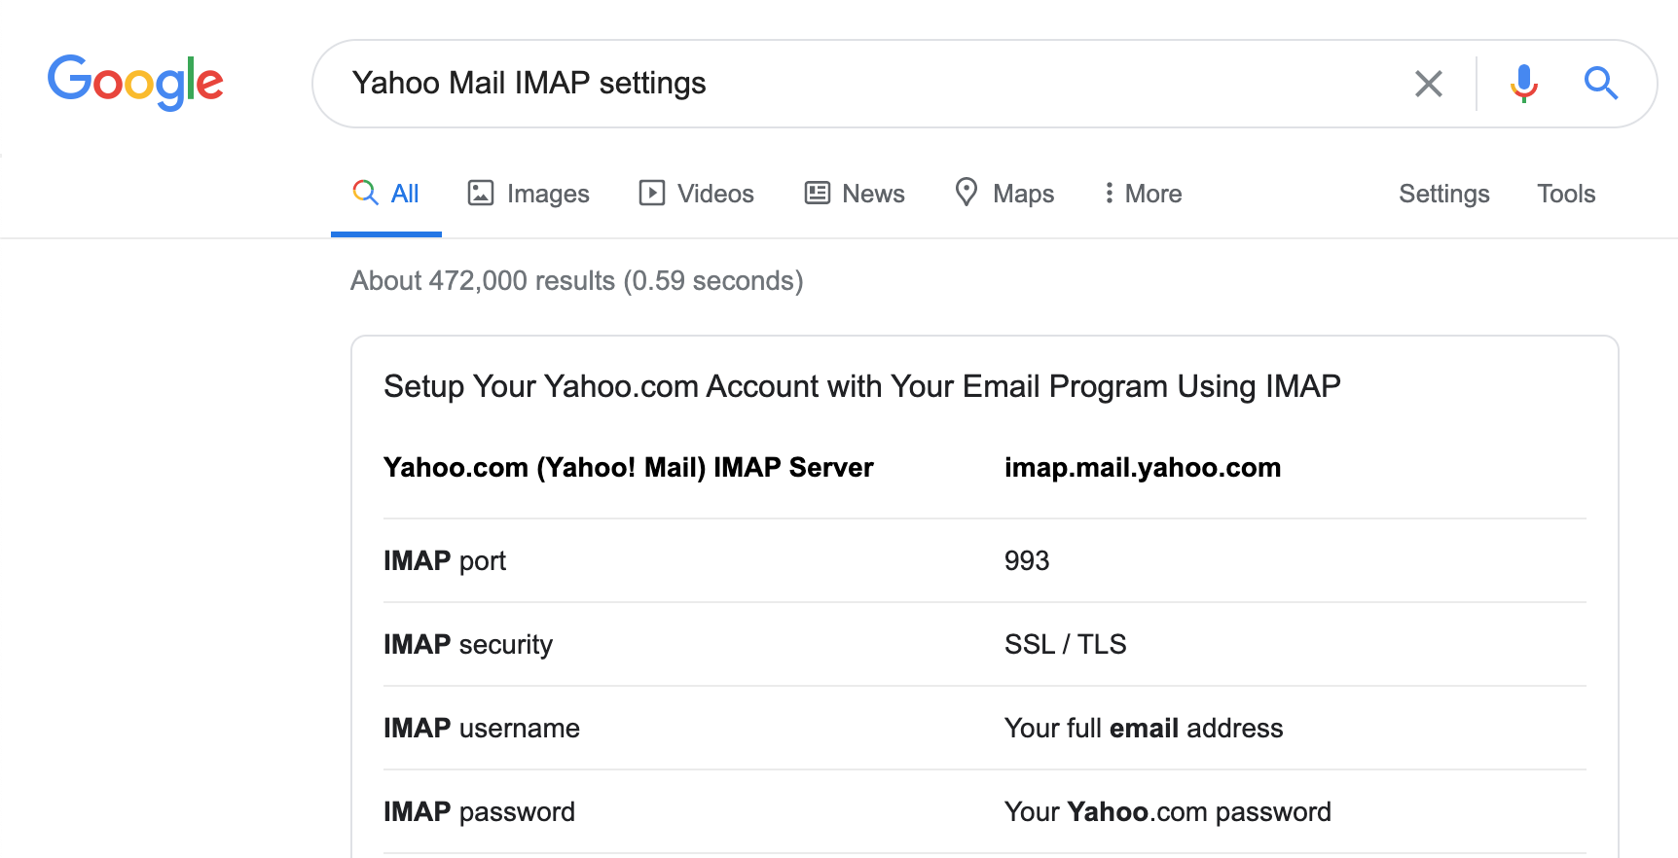Click the snippet heading about Yahoo.com IMAP setup
This screenshot has height=858, width=1678.
861,386
